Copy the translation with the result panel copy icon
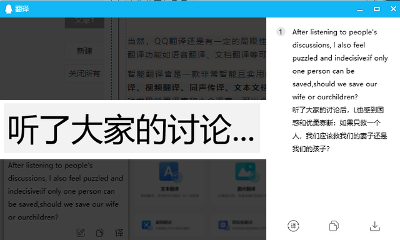The image size is (400, 240). 334,226
